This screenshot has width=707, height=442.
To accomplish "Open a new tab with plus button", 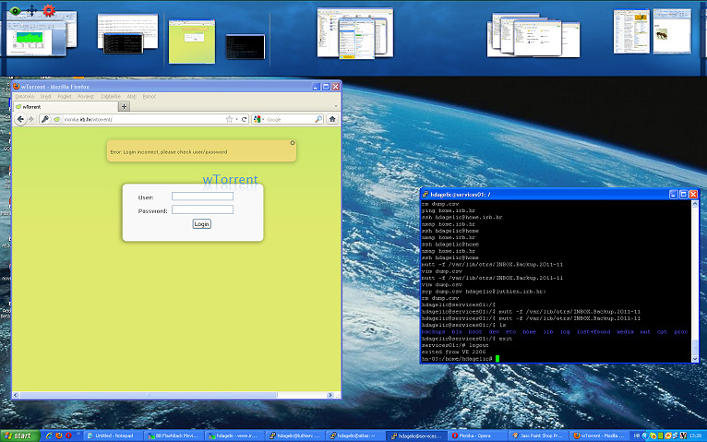I will pos(124,106).
